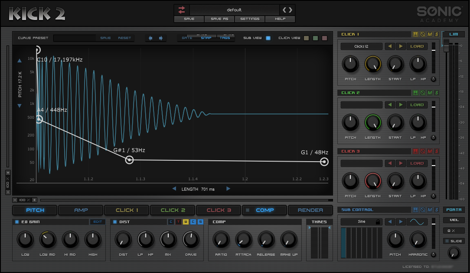Screen dimensions: 470x273
Task: Decrease length with left arrow
Action: pos(174,188)
